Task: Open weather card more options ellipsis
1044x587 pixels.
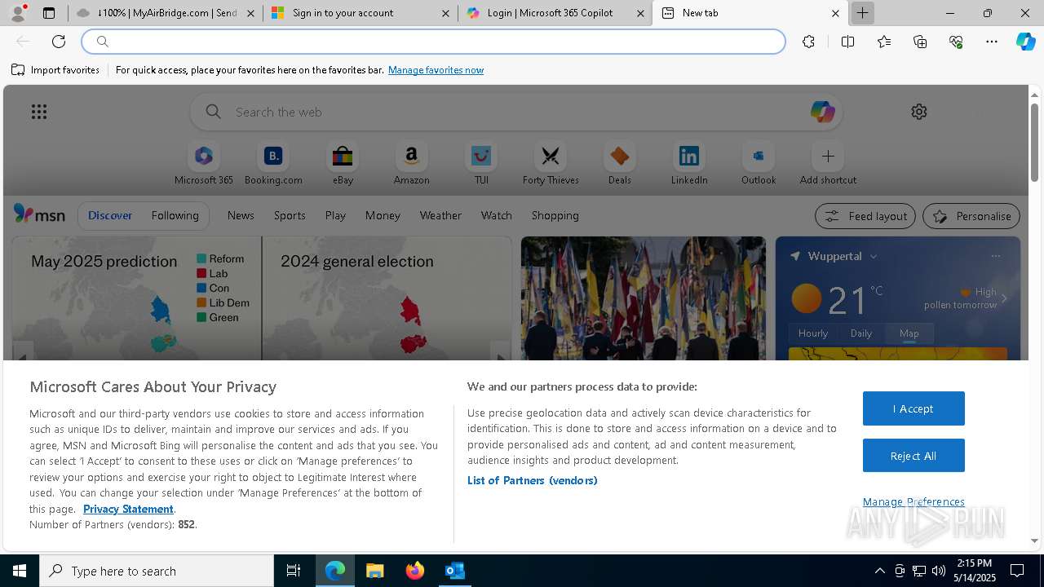Action: [x=995, y=256]
